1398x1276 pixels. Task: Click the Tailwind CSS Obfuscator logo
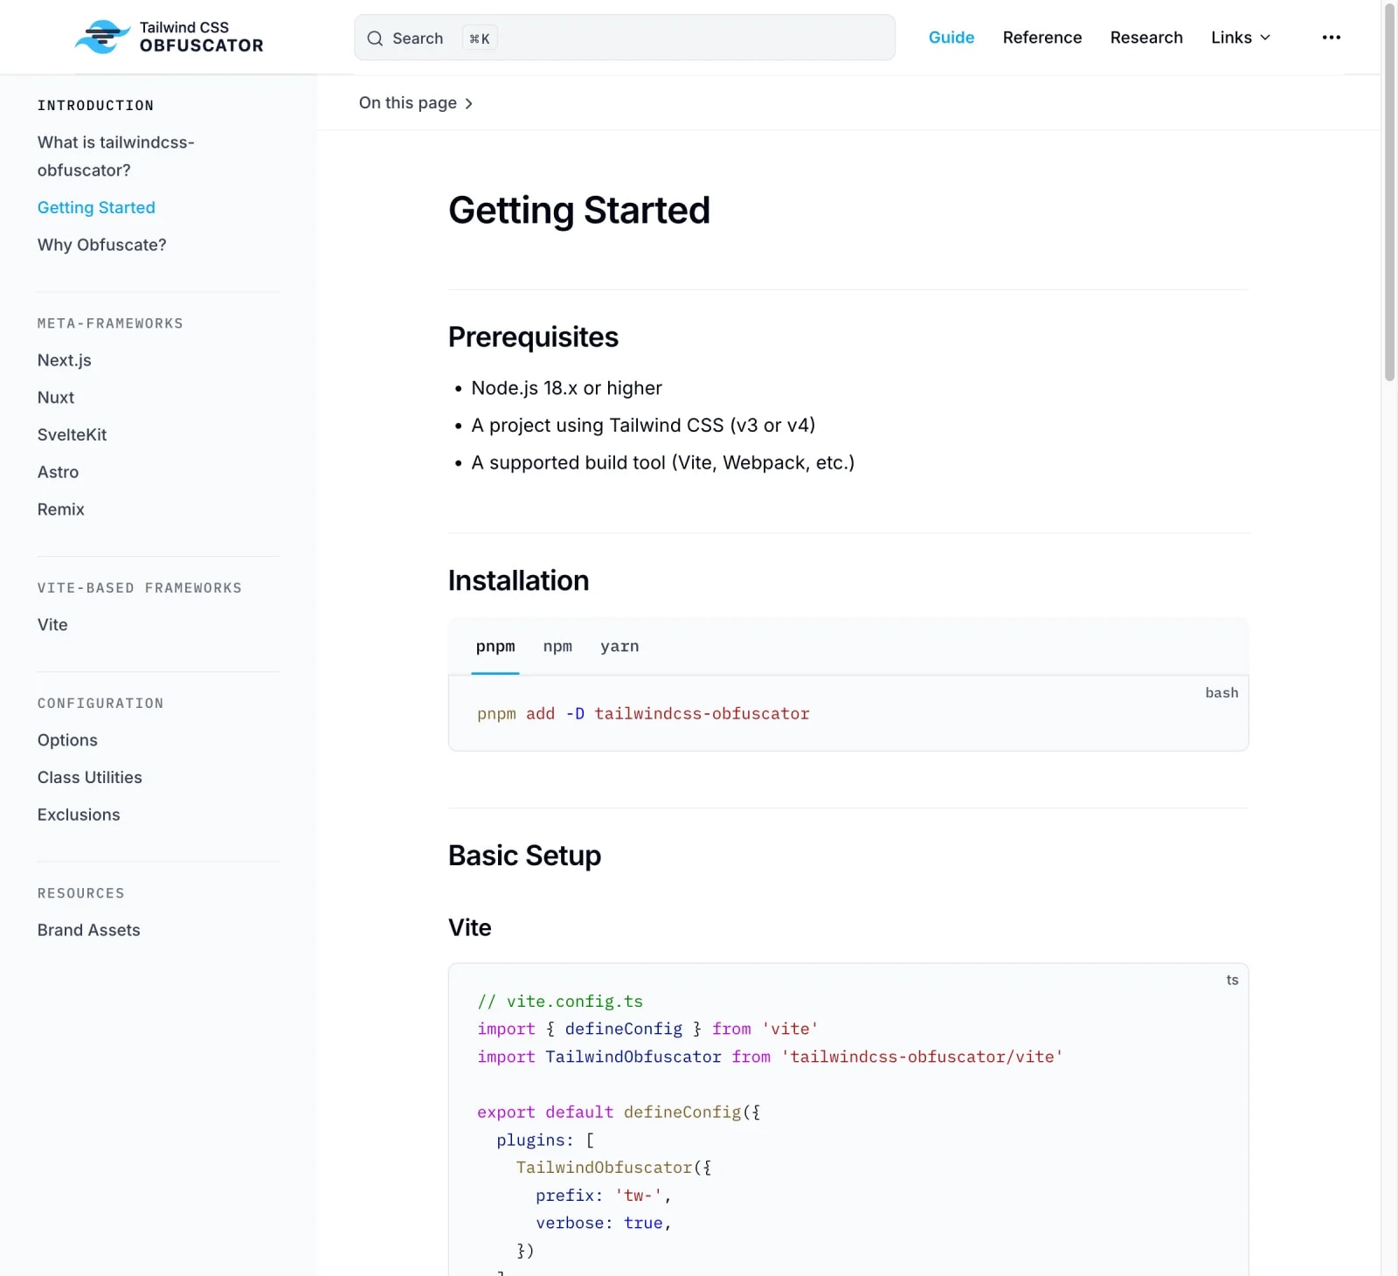pyautogui.click(x=169, y=37)
